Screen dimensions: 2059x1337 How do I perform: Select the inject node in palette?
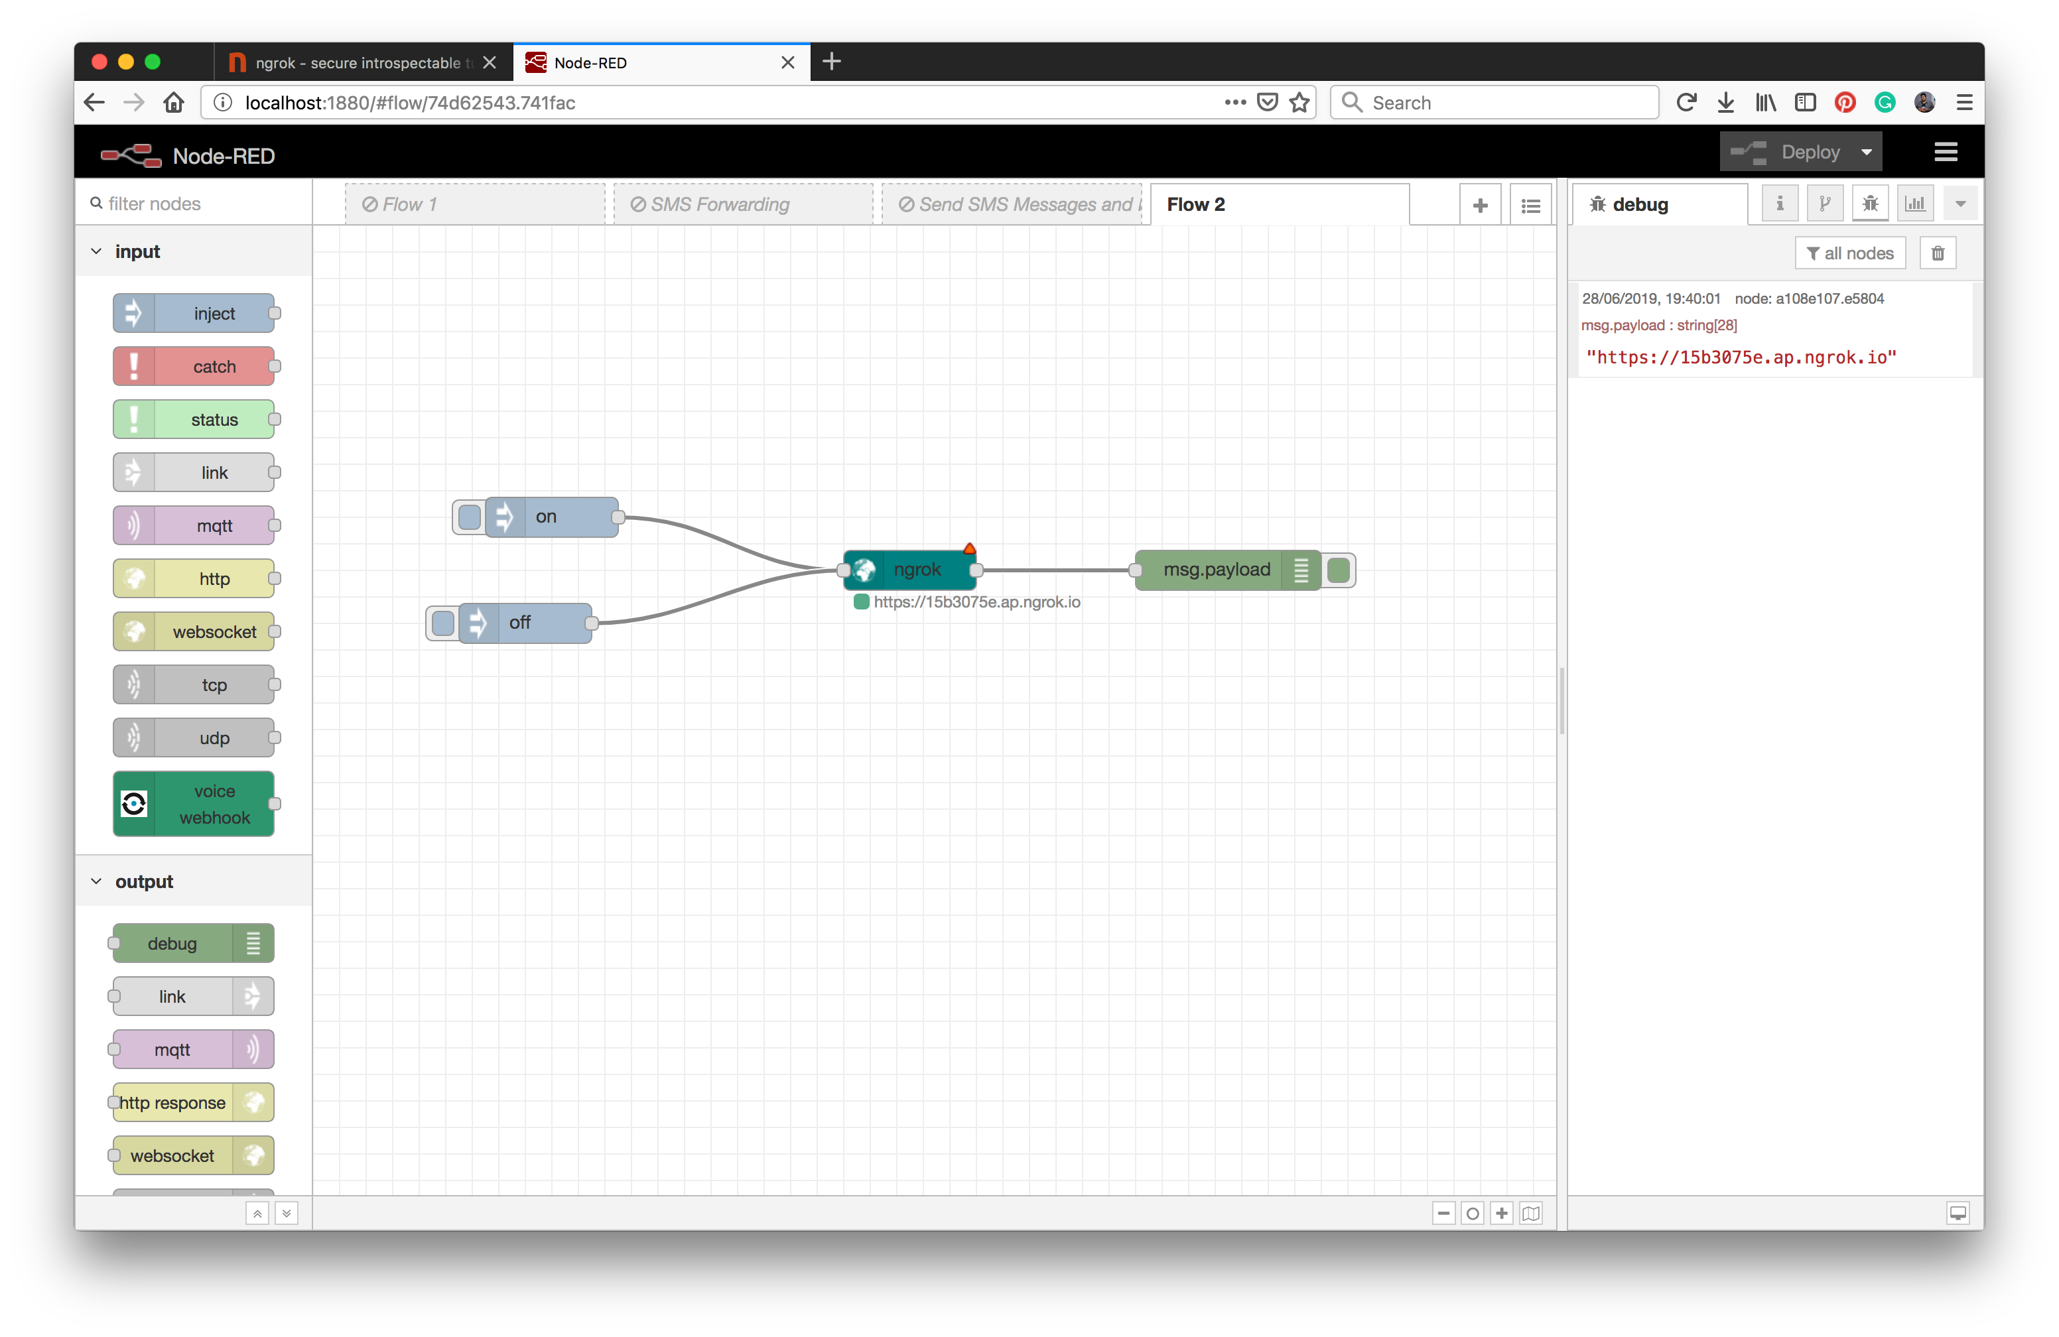(x=194, y=313)
